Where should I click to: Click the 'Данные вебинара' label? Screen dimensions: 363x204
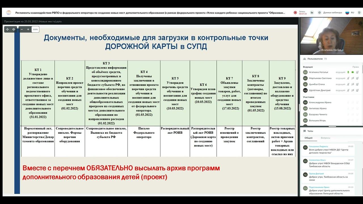[x=332, y=12]
